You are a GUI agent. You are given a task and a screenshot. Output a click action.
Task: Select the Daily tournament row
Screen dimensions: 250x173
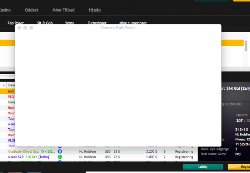point(7,102)
